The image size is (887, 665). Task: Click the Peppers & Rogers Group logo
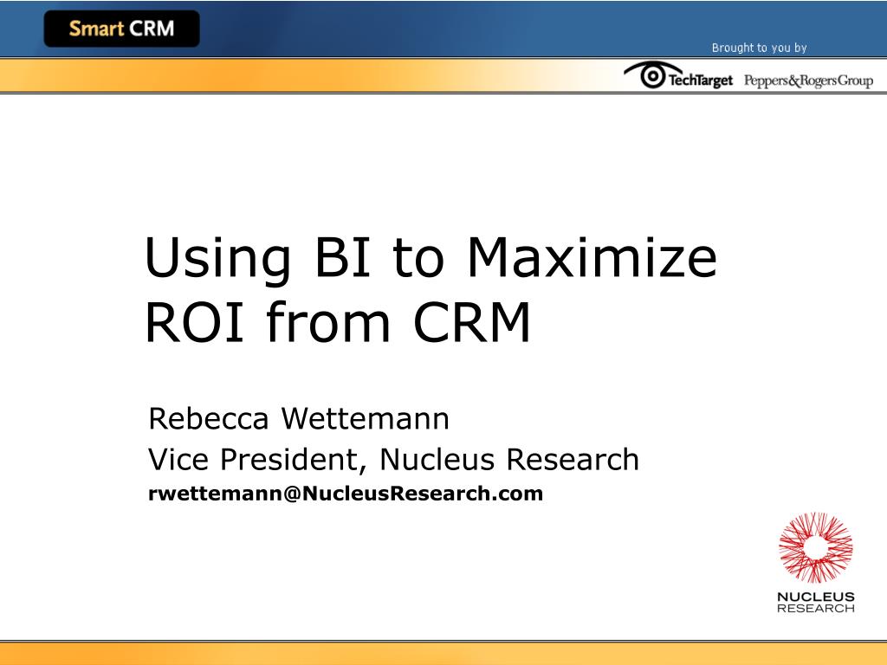point(808,81)
